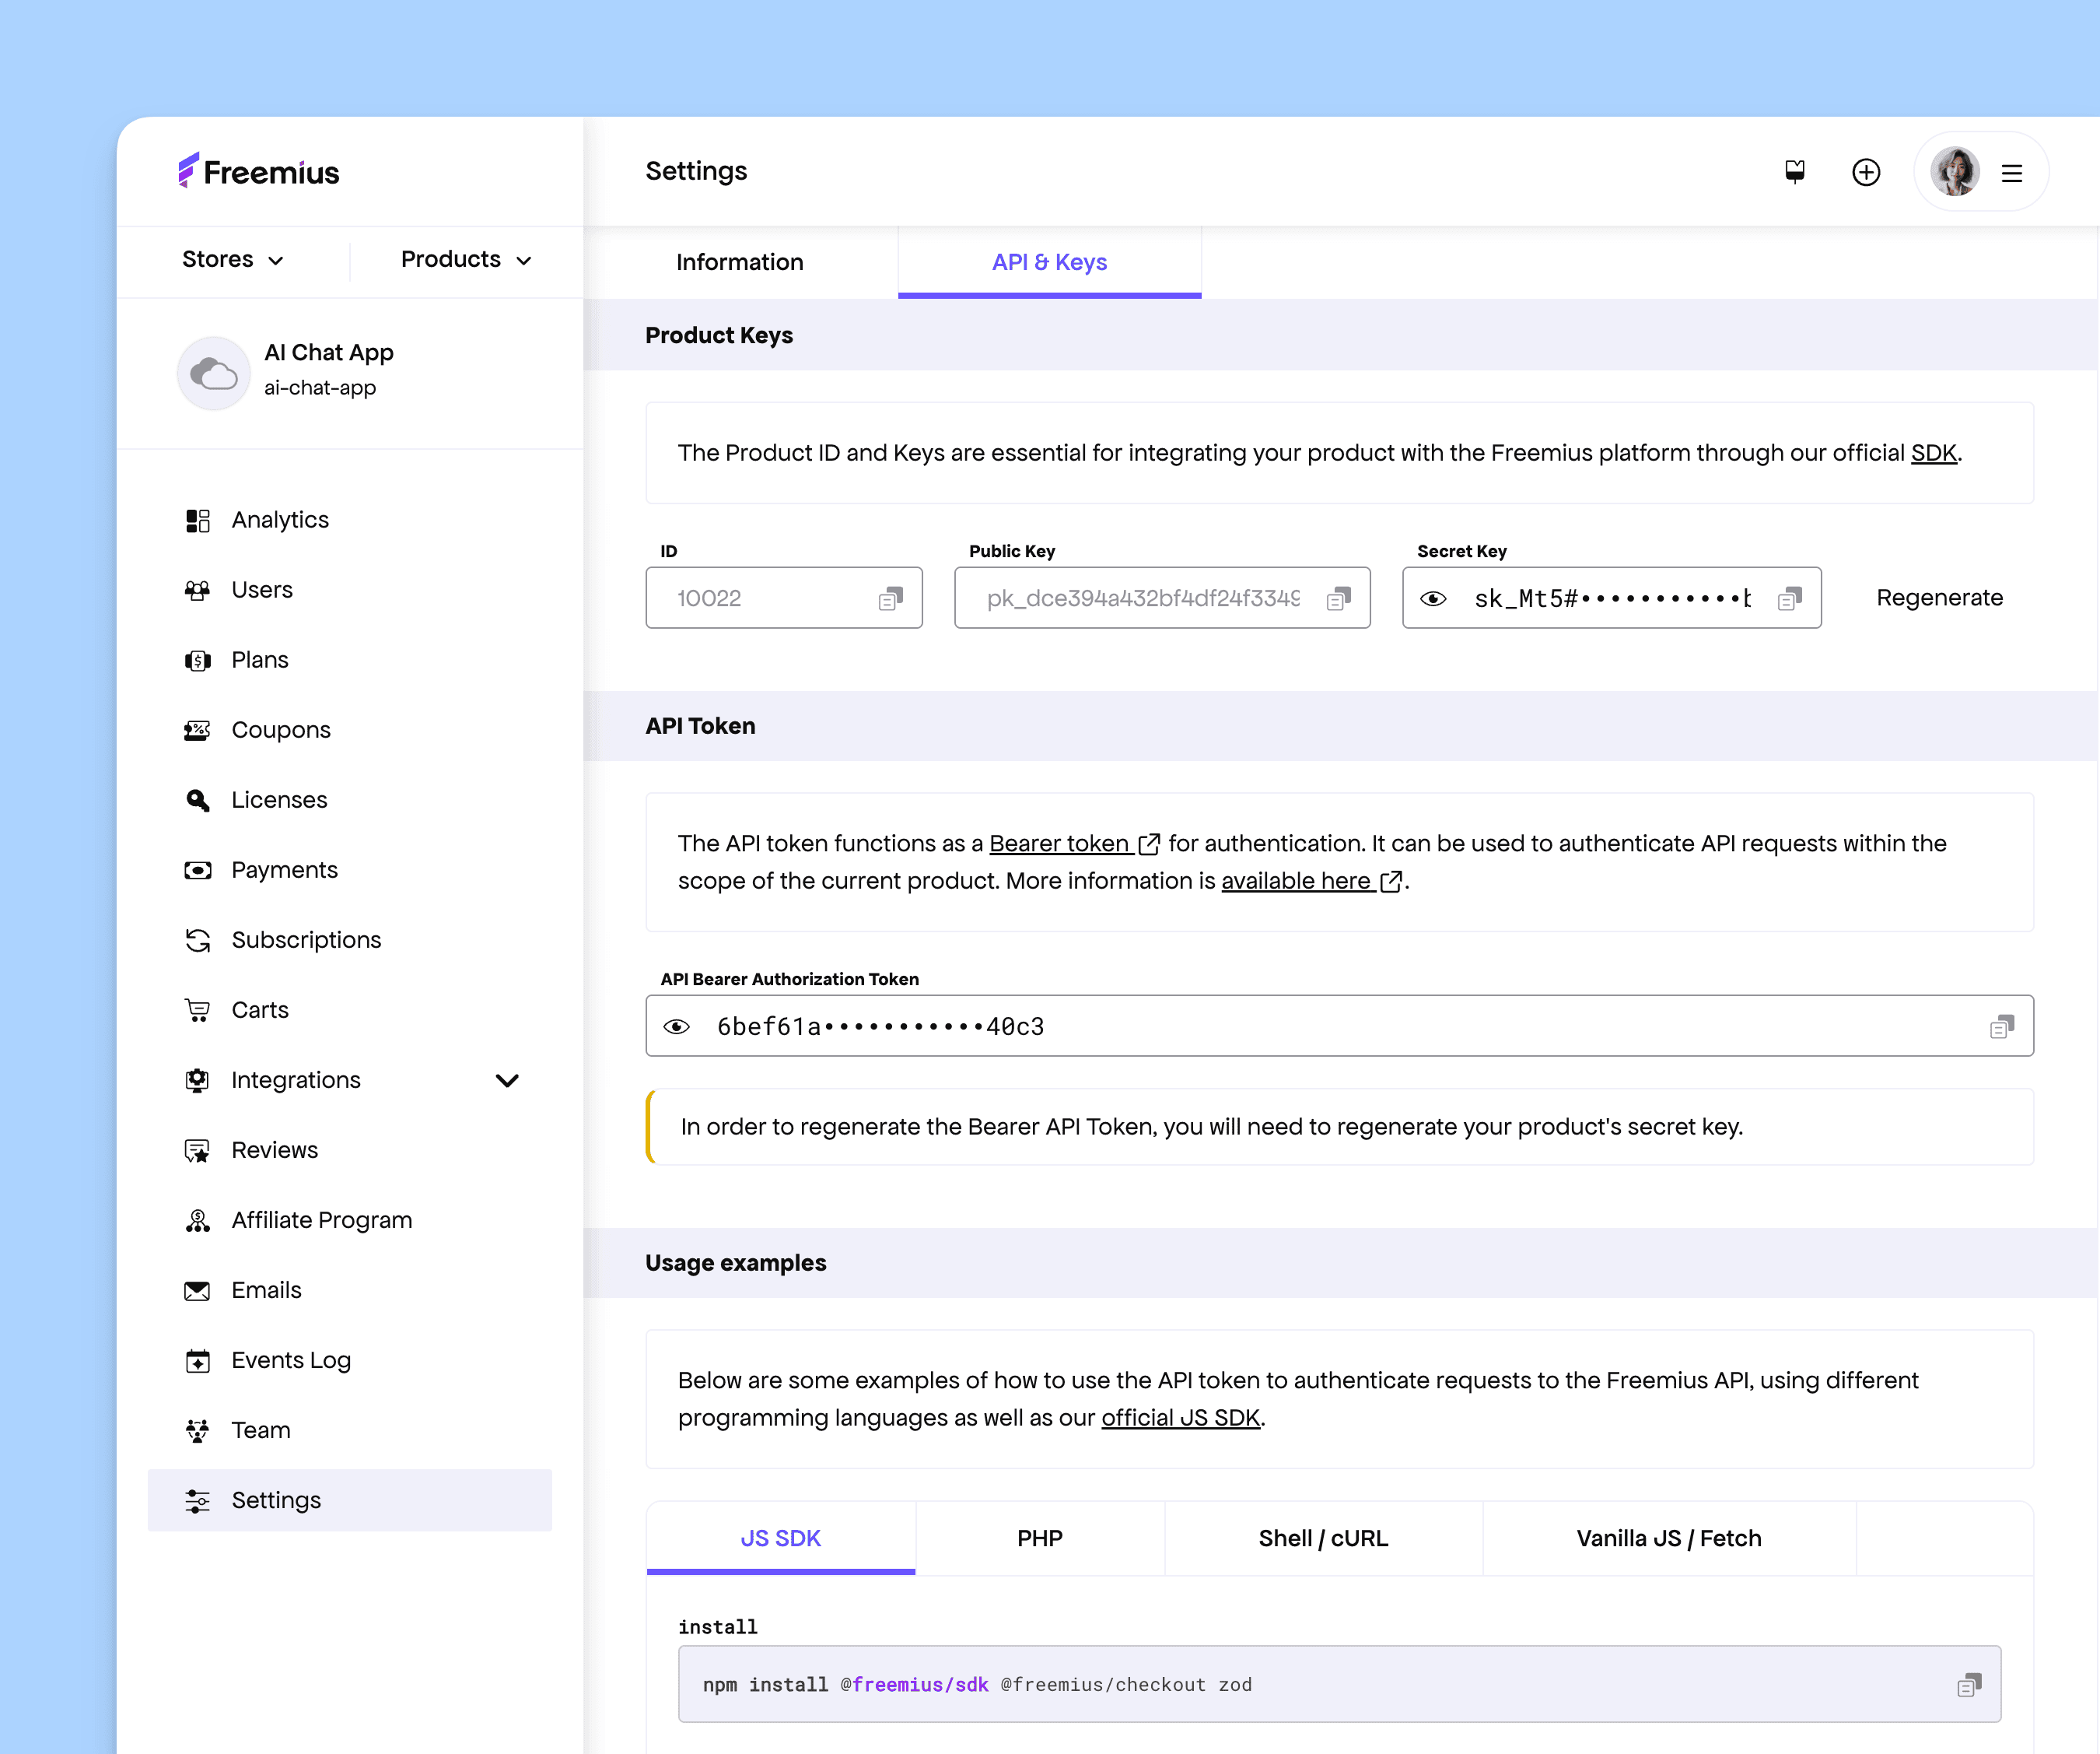Open Analytics in the sidebar
Viewport: 2100px width, 1754px height.
(350, 521)
